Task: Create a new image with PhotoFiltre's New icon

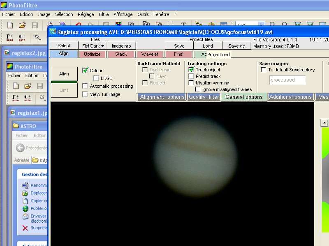Action: point(10,25)
